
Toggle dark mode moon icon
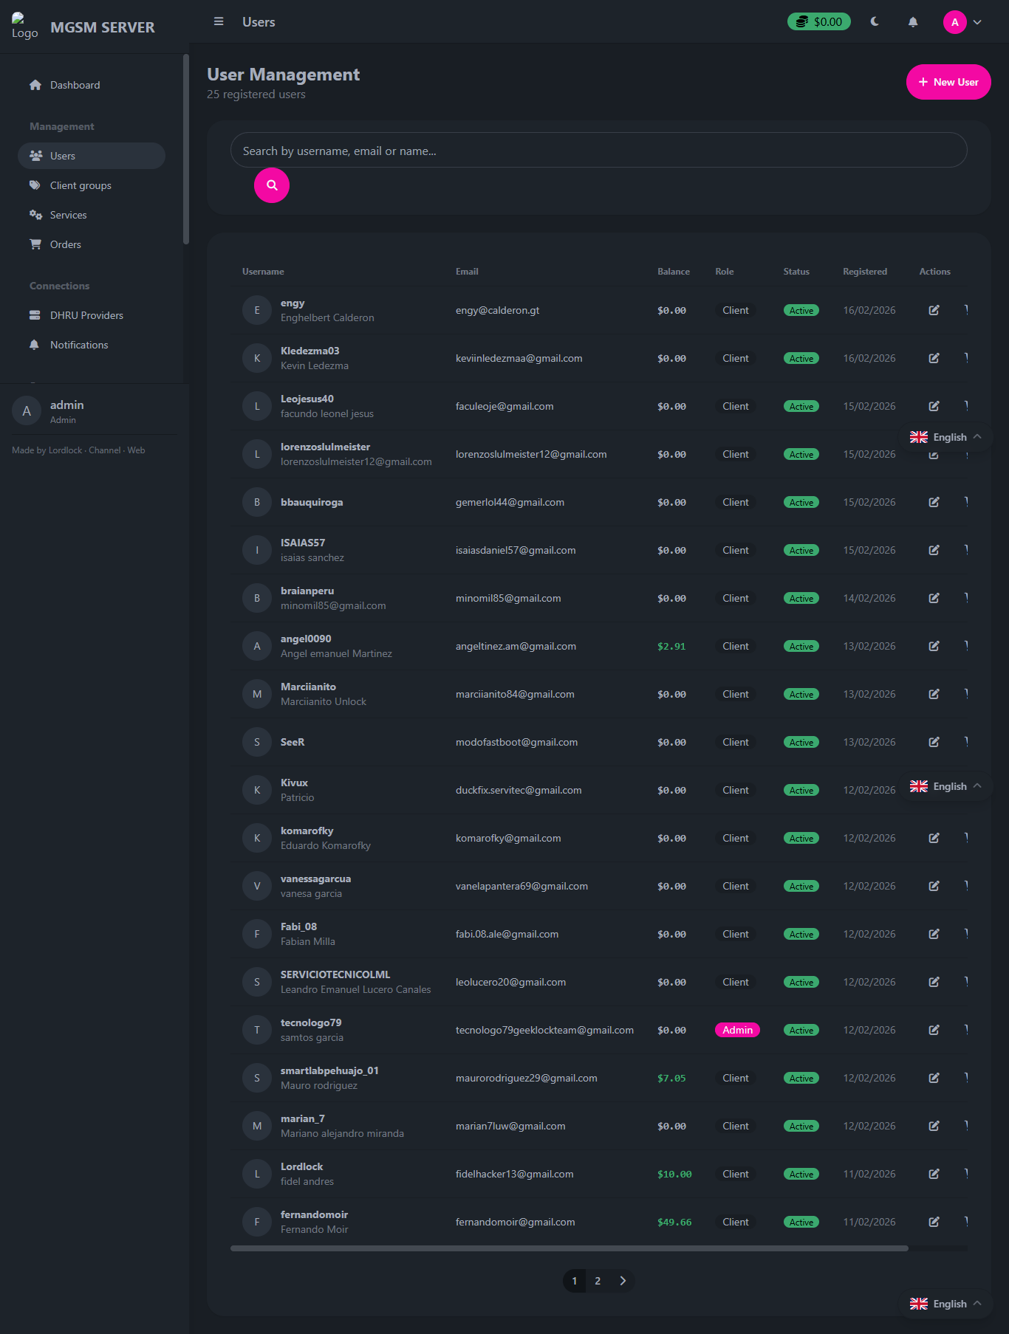[x=875, y=22]
